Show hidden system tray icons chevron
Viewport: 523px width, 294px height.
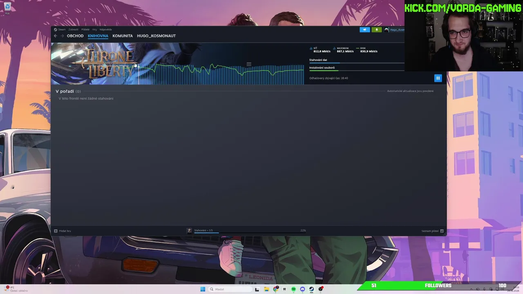(x=471, y=290)
